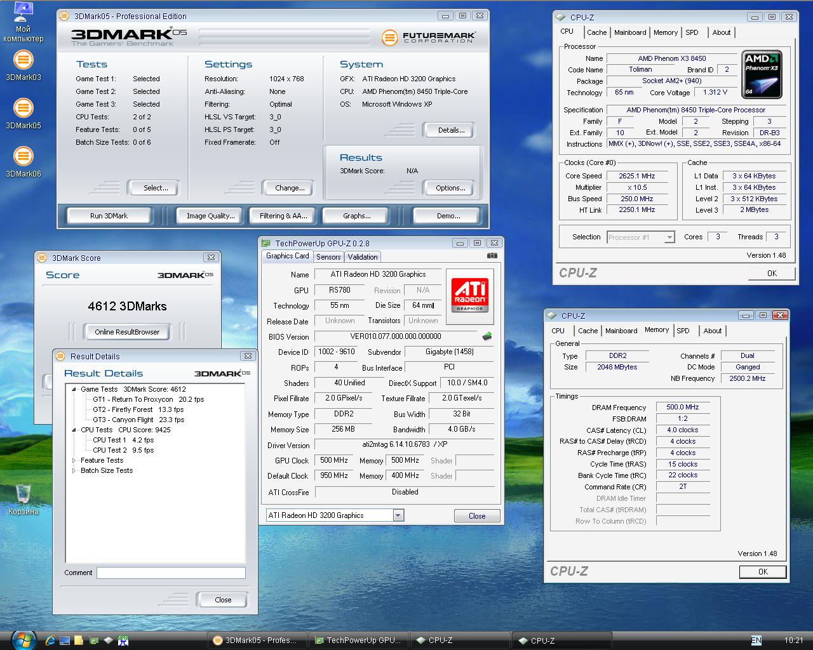
Task: Click the 3DMark05 taskbar button
Action: 257,640
